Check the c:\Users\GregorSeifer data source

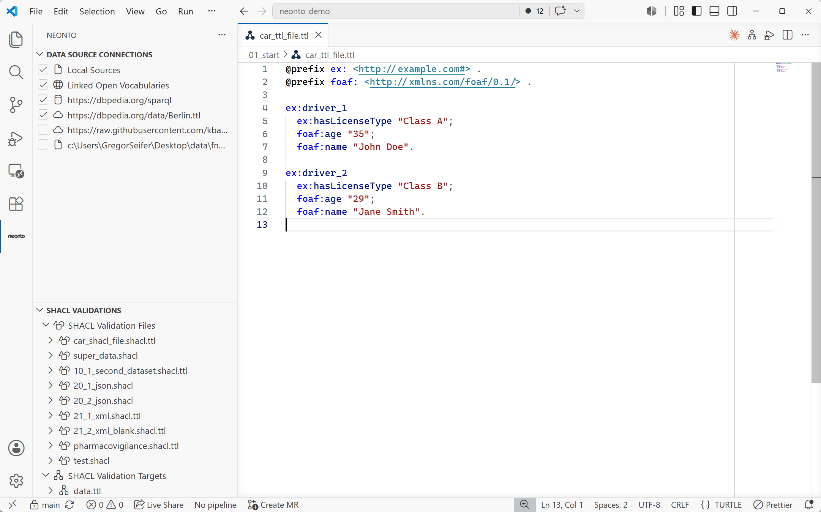pos(43,145)
